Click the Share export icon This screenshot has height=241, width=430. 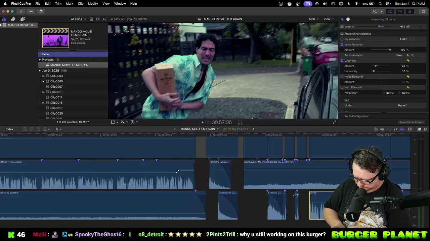[x=423, y=11]
